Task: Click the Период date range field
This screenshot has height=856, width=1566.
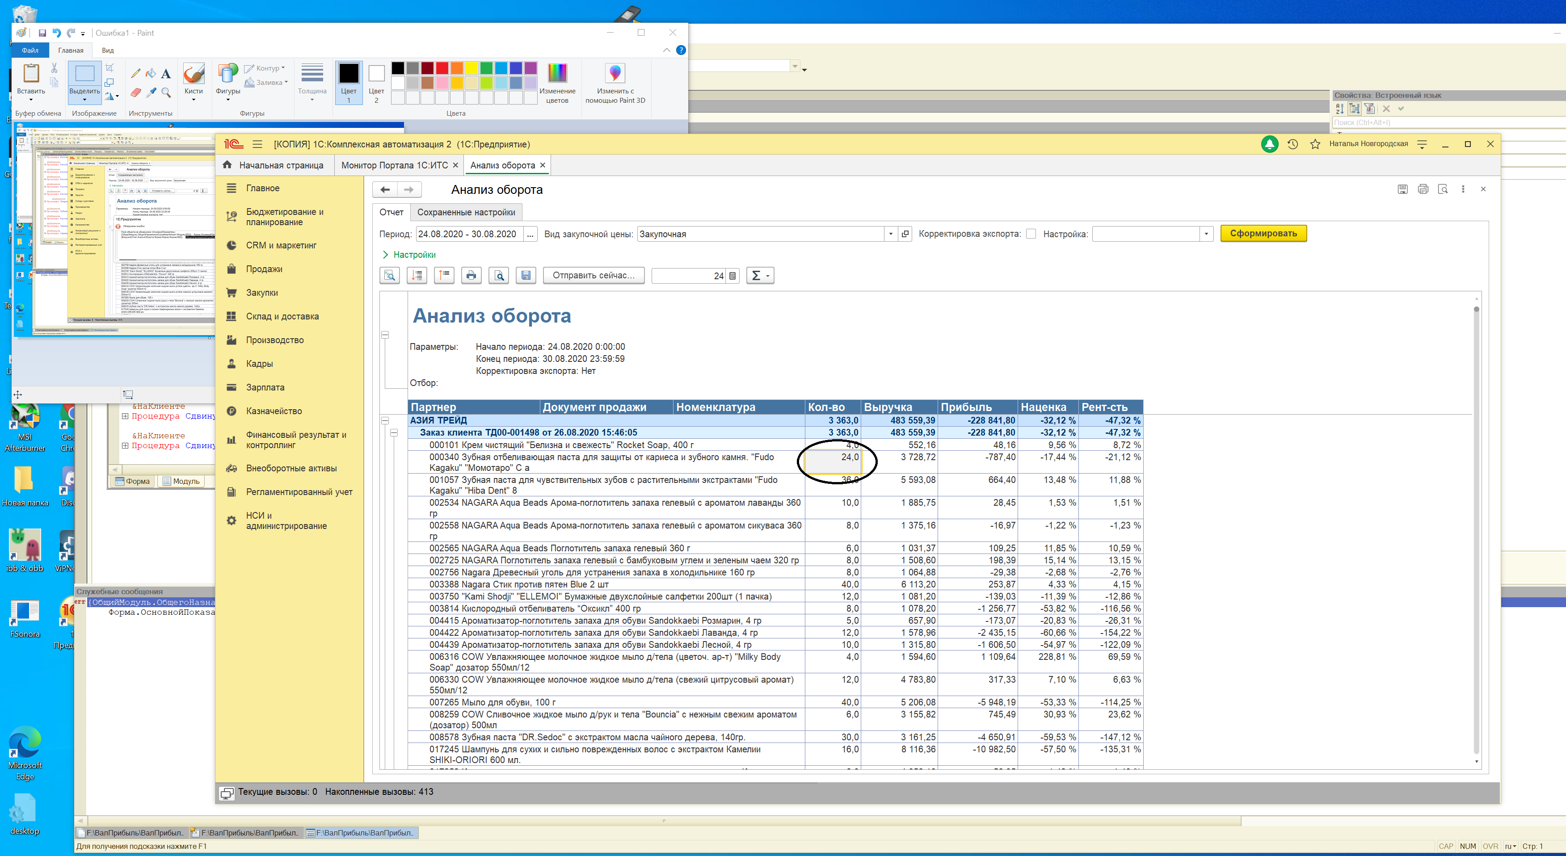Action: tap(469, 234)
